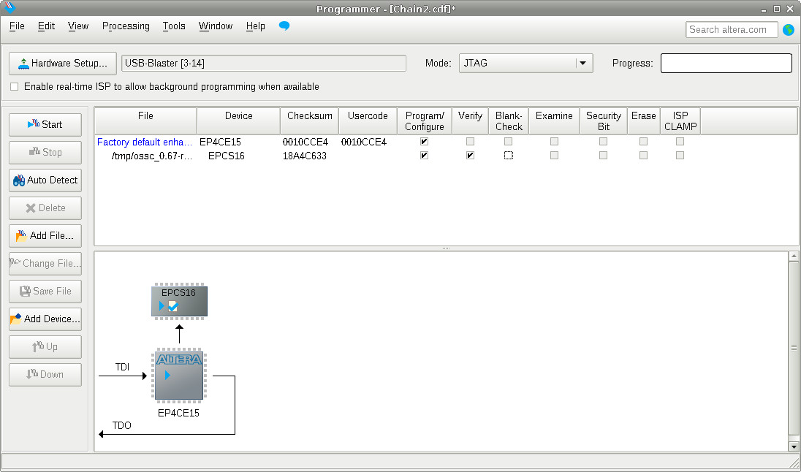Open Hardware Setup dialog
The width and height of the screenshot is (801, 472).
(62, 64)
